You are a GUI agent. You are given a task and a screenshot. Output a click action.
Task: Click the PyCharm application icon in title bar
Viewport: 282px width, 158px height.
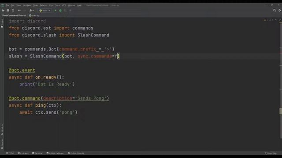[x=3, y=5]
